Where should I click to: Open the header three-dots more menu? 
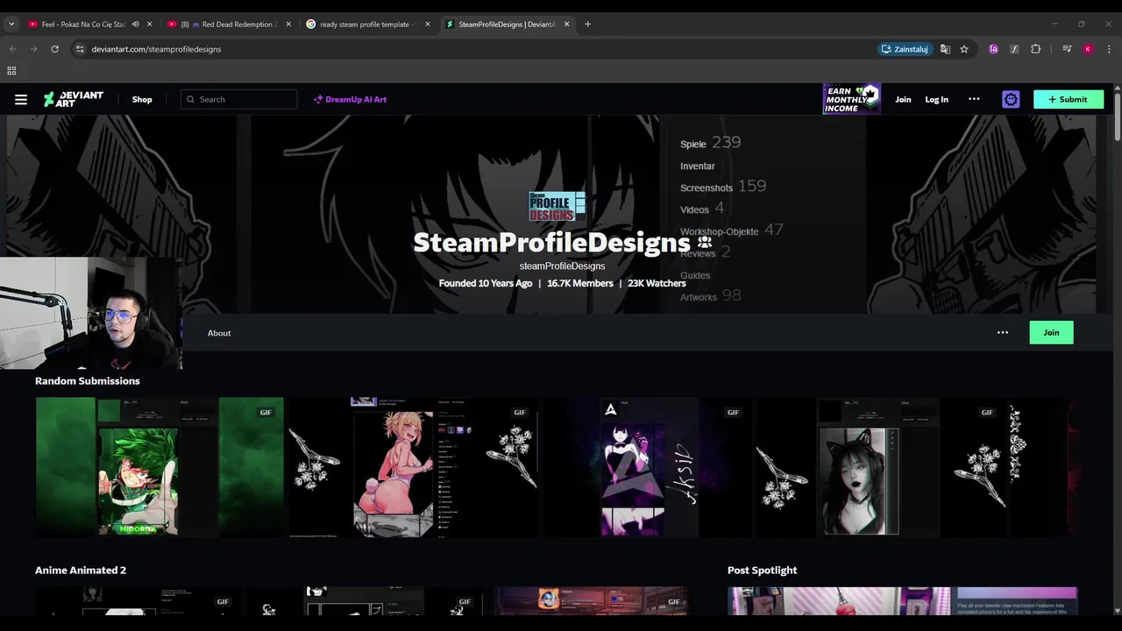click(974, 99)
